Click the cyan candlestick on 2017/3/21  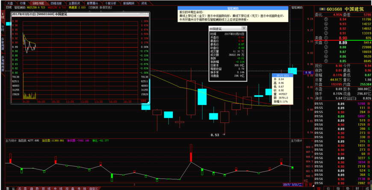point(292,70)
